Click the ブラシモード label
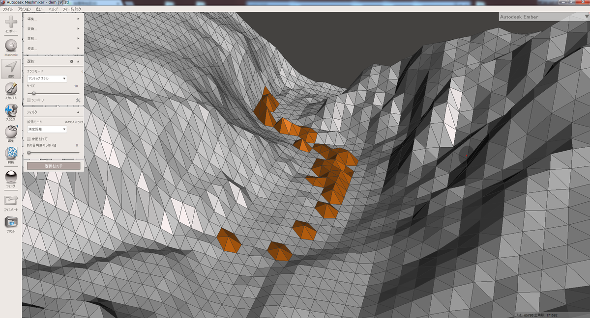The image size is (590, 318). 35,71
